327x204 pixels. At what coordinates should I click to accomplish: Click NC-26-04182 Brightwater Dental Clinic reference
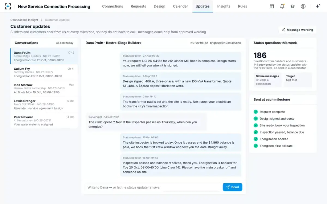click(x=216, y=43)
